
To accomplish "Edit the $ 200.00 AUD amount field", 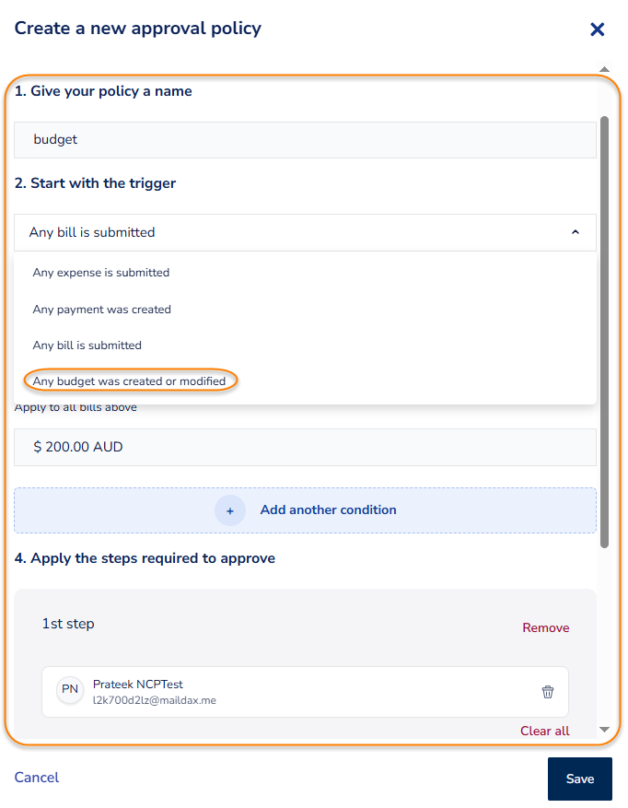I will pos(305,447).
